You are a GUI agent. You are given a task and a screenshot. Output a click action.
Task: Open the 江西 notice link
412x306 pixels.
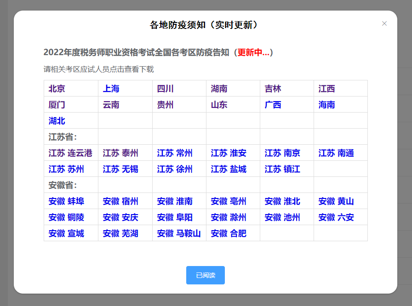click(x=326, y=89)
